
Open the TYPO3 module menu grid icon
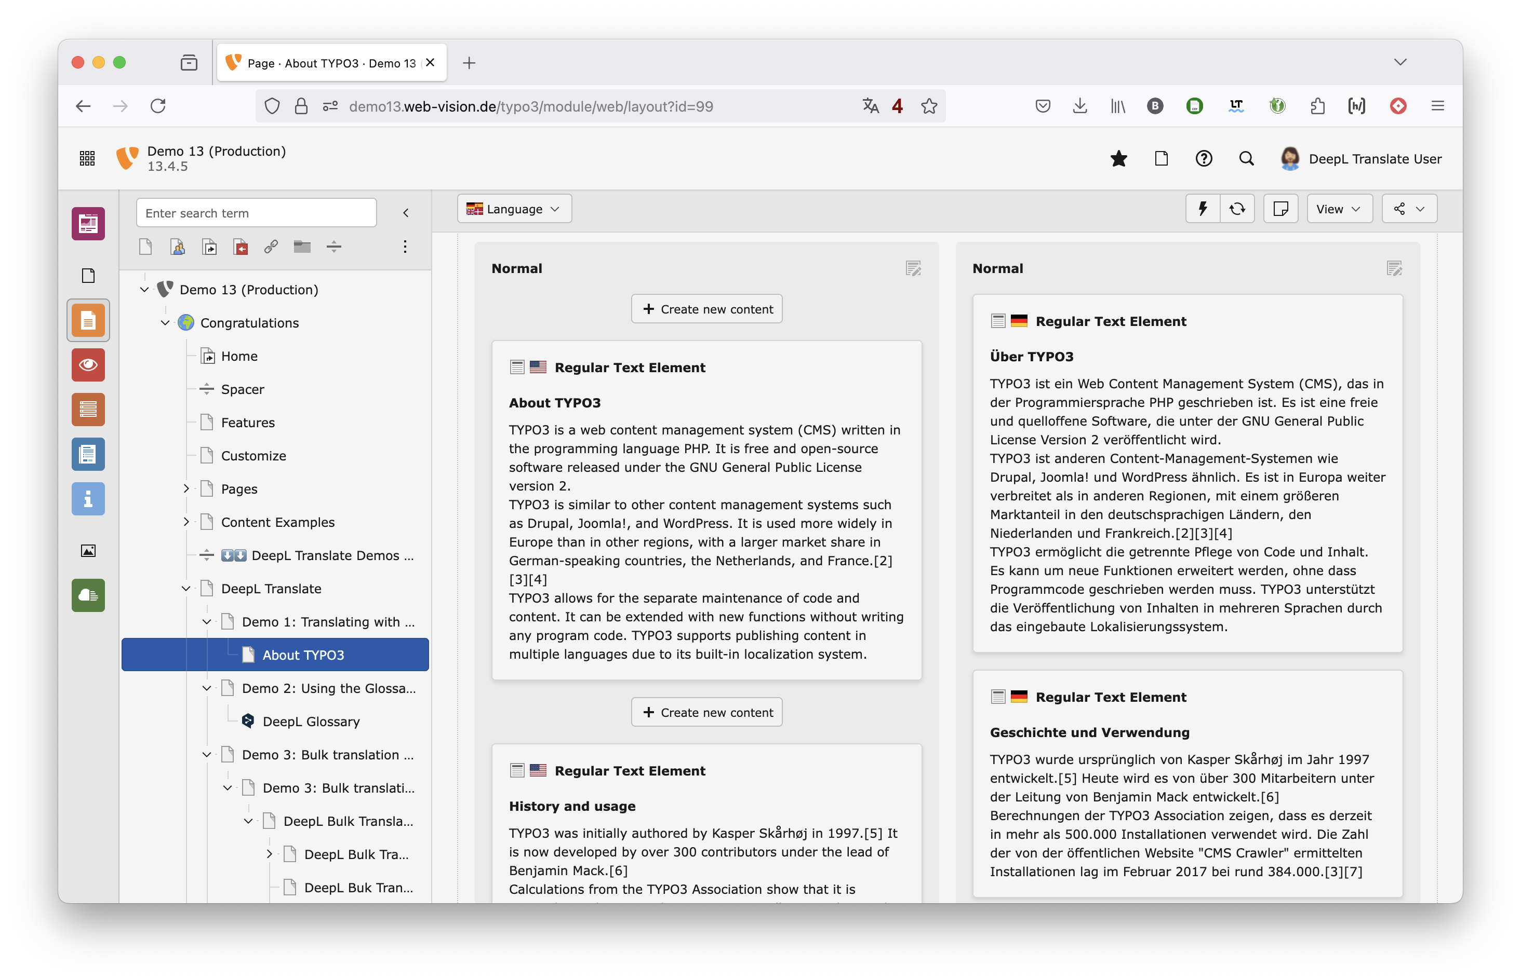pyautogui.click(x=87, y=158)
